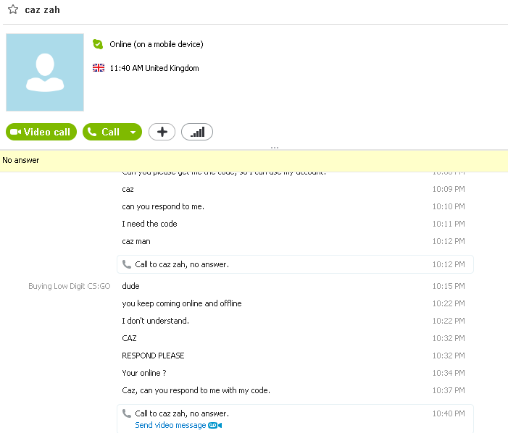
Task: Click the green online status icon
Action: tap(98, 44)
